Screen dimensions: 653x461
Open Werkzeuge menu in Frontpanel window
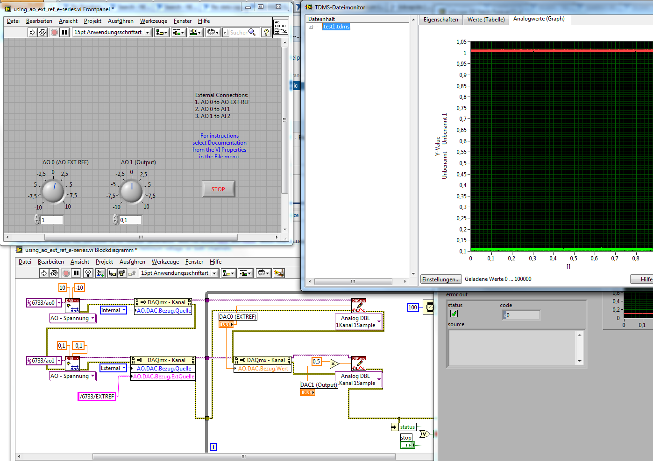click(154, 21)
